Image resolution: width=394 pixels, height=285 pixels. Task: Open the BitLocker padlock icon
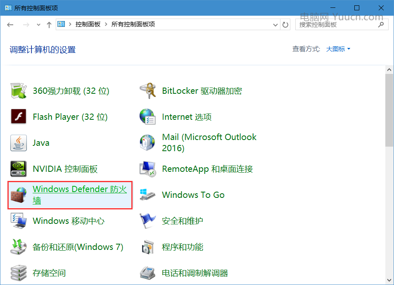(148, 91)
